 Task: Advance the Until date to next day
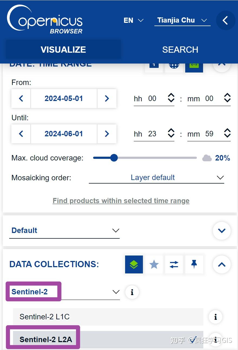coord(107,134)
